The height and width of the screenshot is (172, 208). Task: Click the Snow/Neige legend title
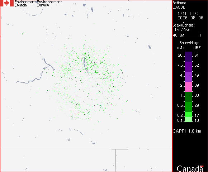[189, 43]
